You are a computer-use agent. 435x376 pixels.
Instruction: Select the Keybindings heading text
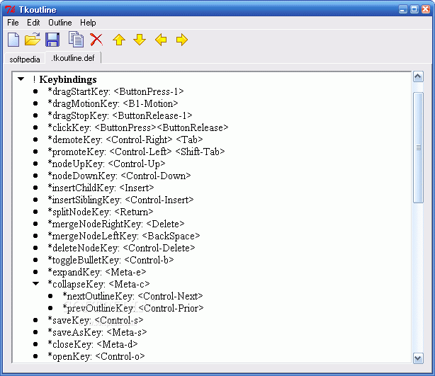pos(68,79)
